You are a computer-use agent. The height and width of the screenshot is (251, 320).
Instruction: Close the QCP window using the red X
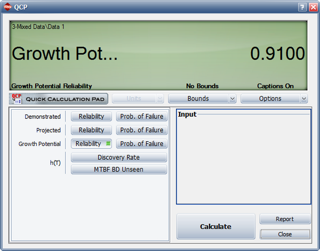pos(312,7)
